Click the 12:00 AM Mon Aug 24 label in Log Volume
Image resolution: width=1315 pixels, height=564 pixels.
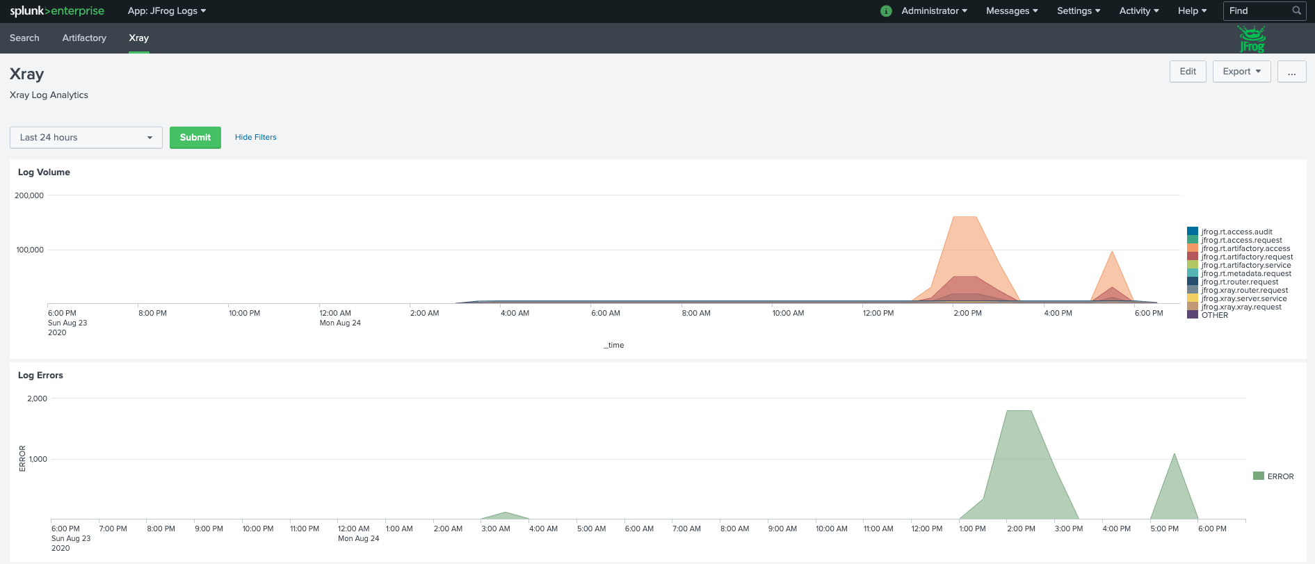tap(340, 318)
